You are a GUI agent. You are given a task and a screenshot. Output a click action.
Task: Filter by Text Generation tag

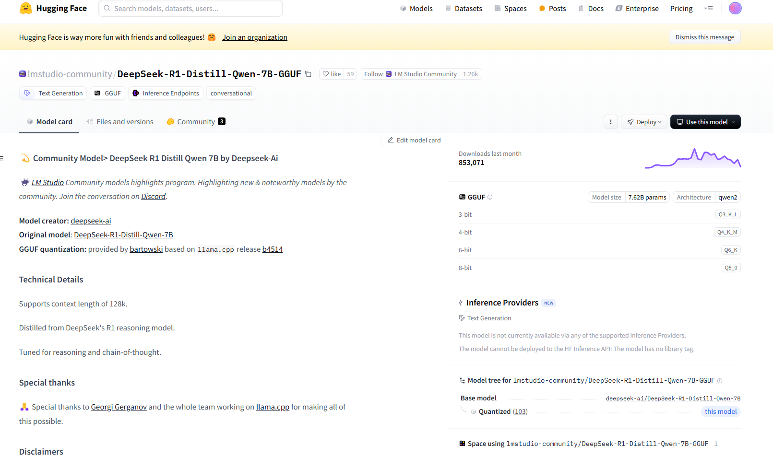coord(53,93)
